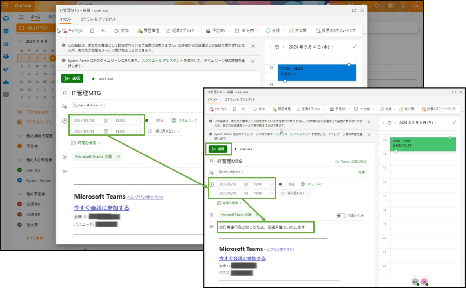Viewport: 466px width, 288px height.
Task: Go to next day in 9月9日 mini calendar
Action: (x=395, y=123)
